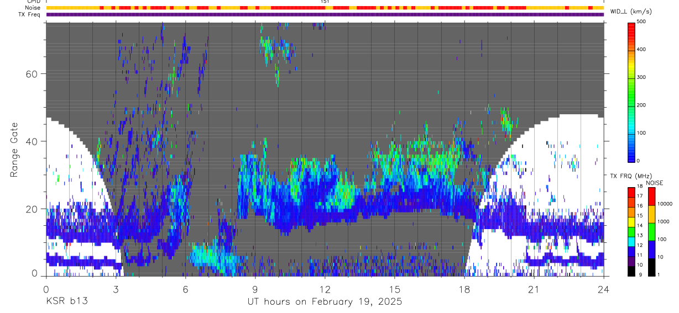Click the 400 tick on the width colorbar
The image size is (679, 313).
642,49
